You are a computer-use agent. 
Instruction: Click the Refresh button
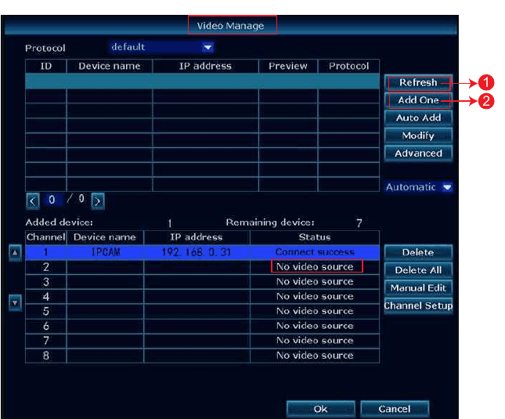coord(418,83)
